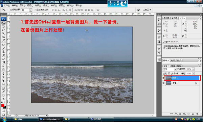Reset default foreground and background colors

point(2,103)
